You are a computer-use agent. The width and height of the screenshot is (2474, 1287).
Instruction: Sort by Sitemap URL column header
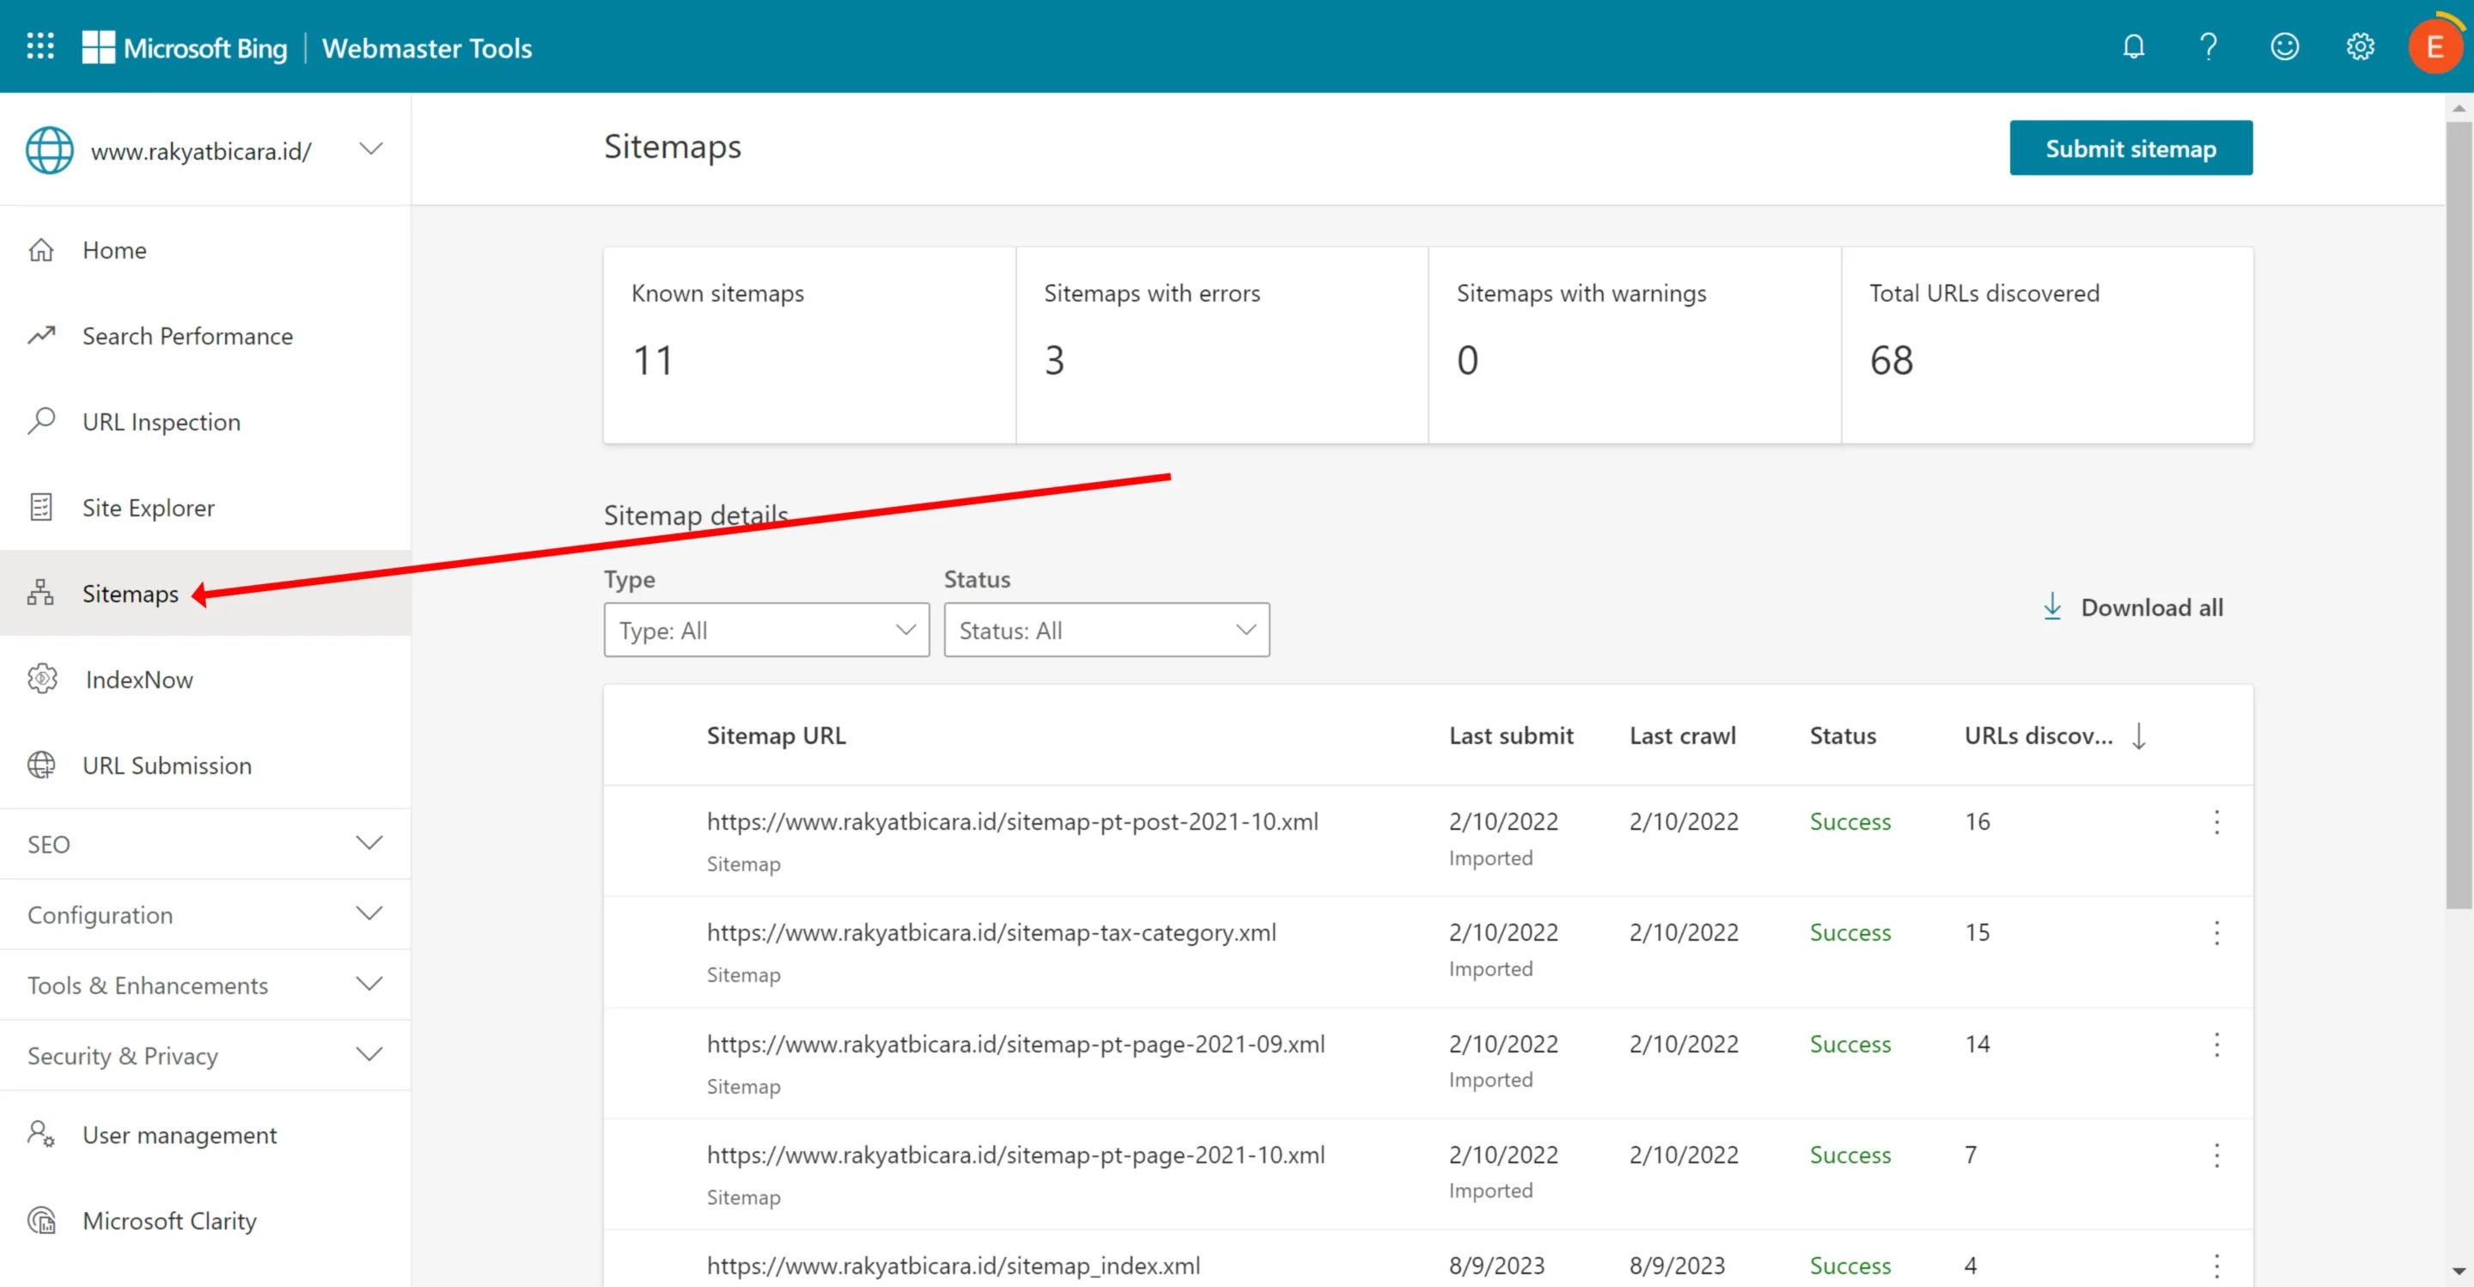pyautogui.click(x=776, y=735)
